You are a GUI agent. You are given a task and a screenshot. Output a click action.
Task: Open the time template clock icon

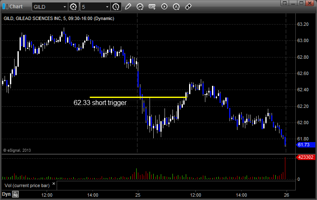pos(116,7)
